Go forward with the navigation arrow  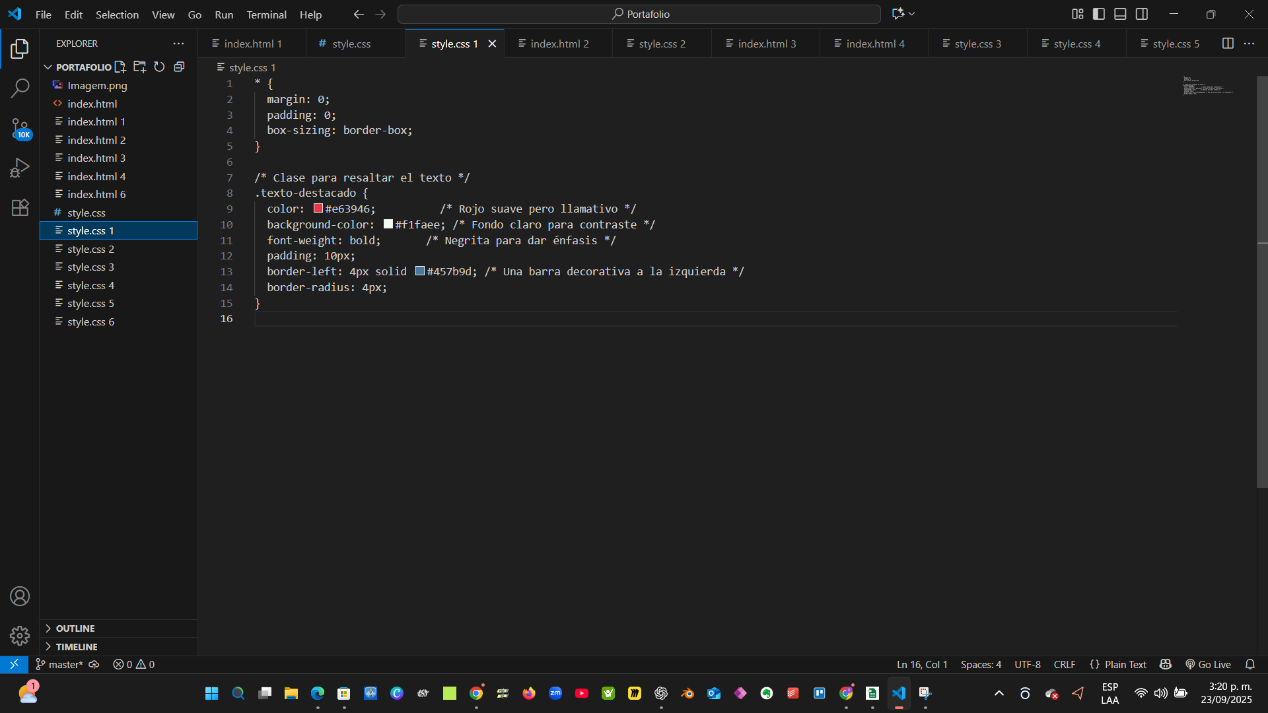click(380, 14)
